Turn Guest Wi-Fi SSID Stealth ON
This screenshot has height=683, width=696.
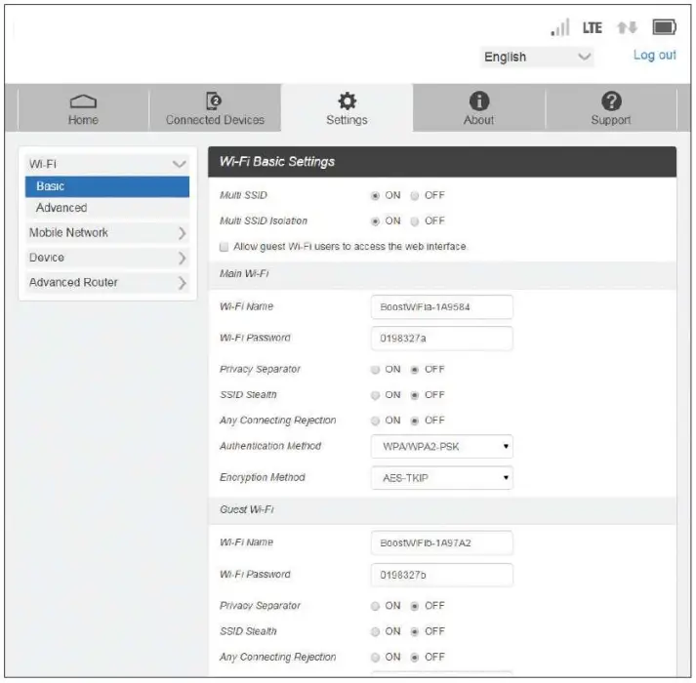pyautogui.click(x=375, y=631)
